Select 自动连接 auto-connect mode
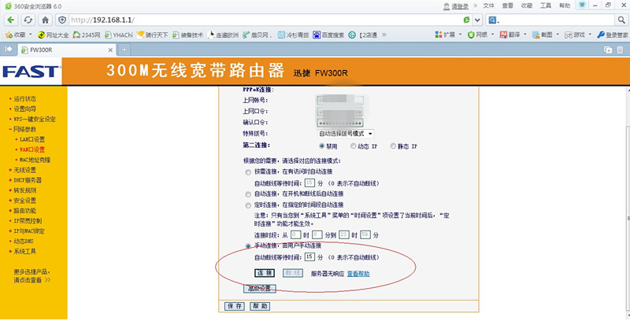 [248, 194]
